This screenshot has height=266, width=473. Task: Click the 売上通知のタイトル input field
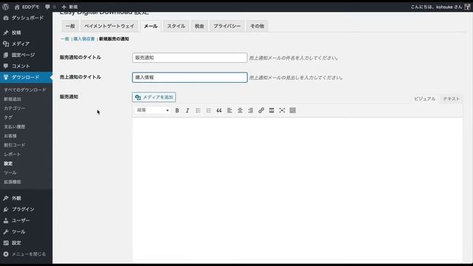tap(190, 78)
